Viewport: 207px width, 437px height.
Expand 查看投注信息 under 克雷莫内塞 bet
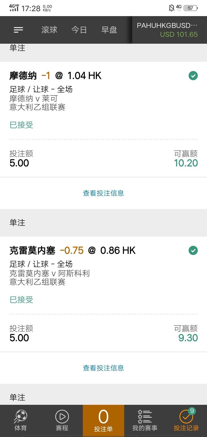point(103,368)
